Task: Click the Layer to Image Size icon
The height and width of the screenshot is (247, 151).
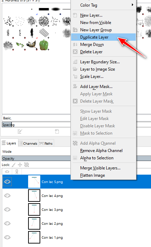Action: click(x=75, y=69)
